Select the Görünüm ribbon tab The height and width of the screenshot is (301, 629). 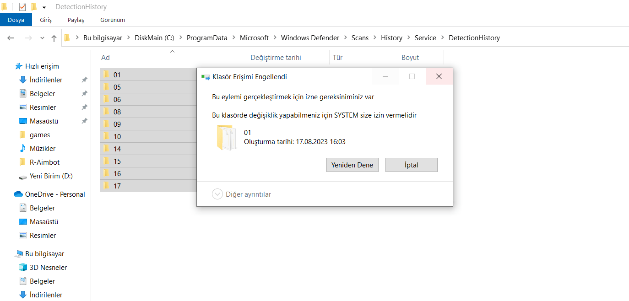(x=113, y=20)
